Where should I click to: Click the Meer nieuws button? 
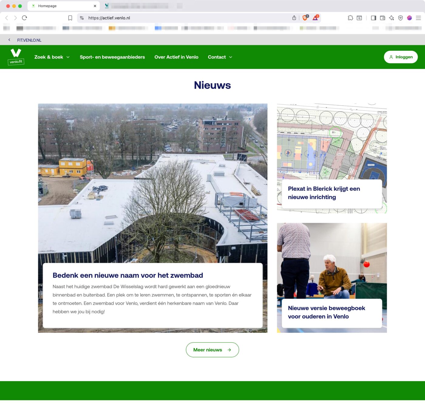pyautogui.click(x=212, y=350)
